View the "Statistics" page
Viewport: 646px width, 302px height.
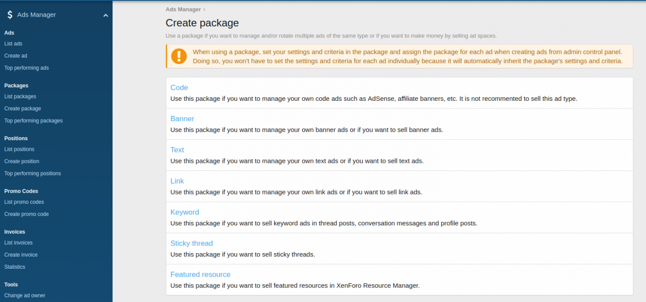coord(14,267)
